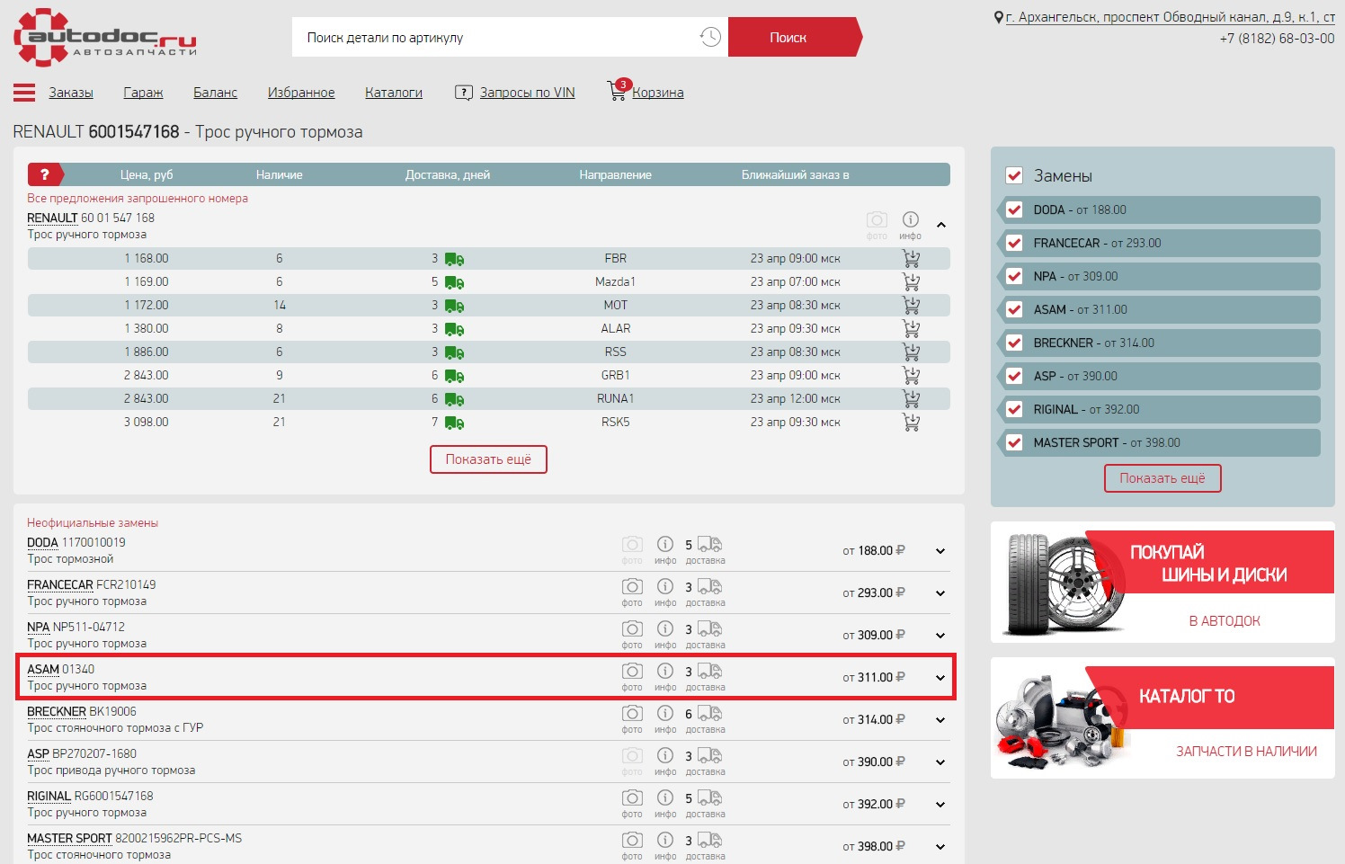Expand offers for BRECKNER BK19006
The width and height of the screenshot is (1345, 864).
(940, 720)
